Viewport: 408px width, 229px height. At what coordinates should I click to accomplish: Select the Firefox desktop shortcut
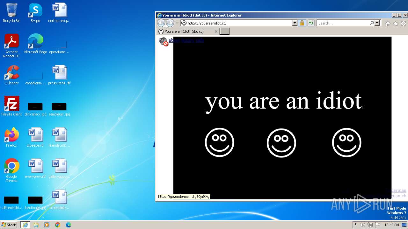point(11,137)
